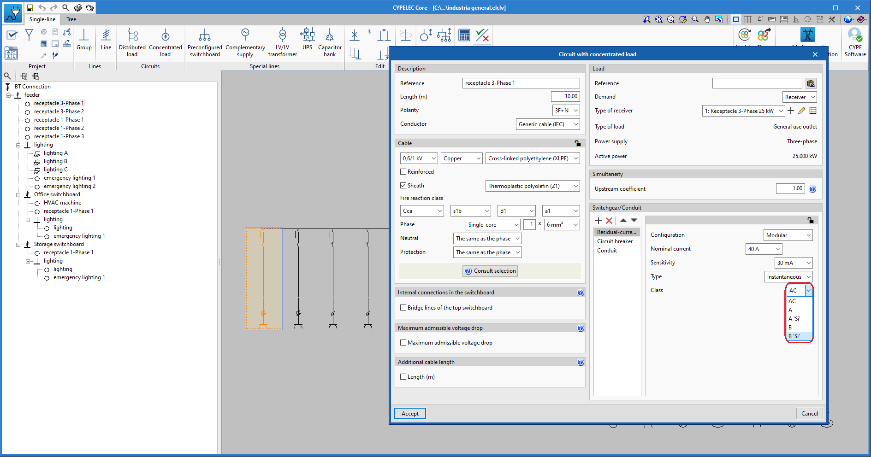
Task: Move switchgear item down
Action: 634,220
